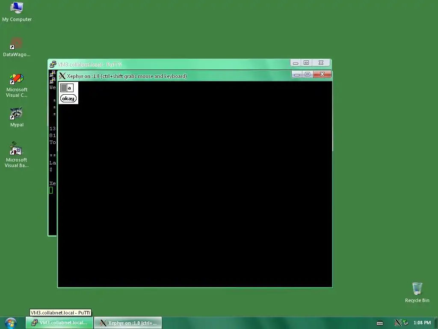Close the PuTTY window
The width and height of the screenshot is (438, 329).
click(321, 63)
